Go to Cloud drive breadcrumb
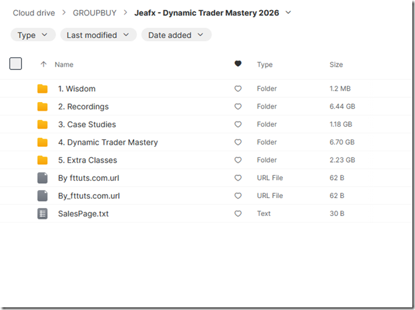The height and width of the screenshot is (310, 415). [34, 13]
